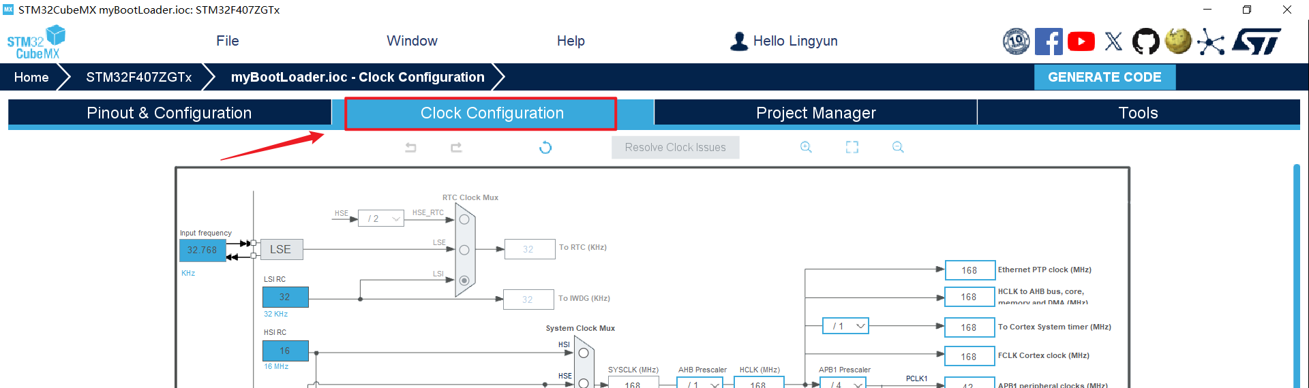Click myBootLoader.ioc - Clock Configuration breadcrumb
This screenshot has width=1309, height=388.
tap(357, 77)
